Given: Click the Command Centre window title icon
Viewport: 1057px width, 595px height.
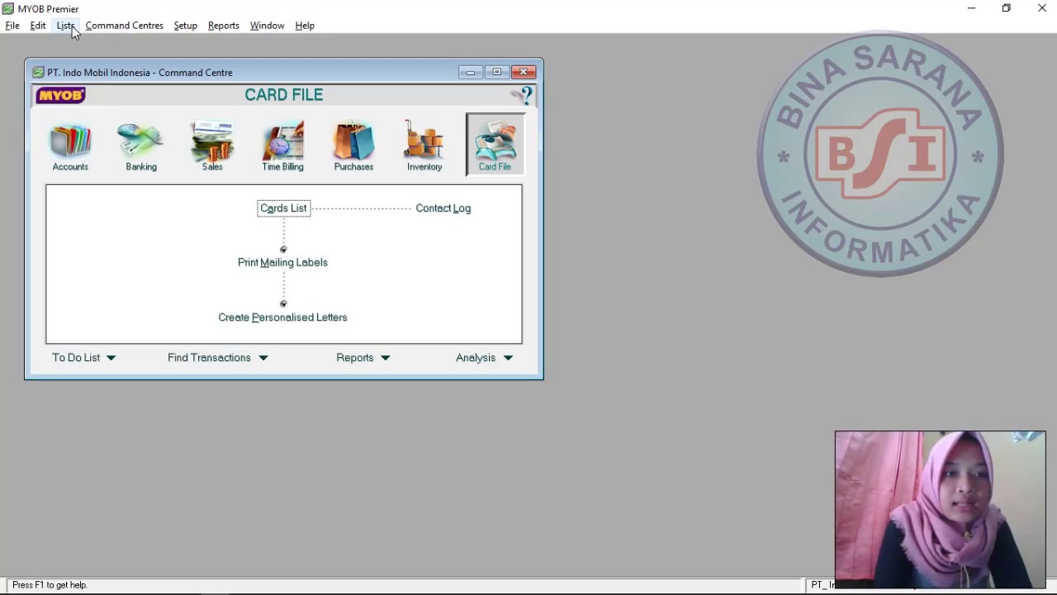Looking at the screenshot, I should [38, 72].
